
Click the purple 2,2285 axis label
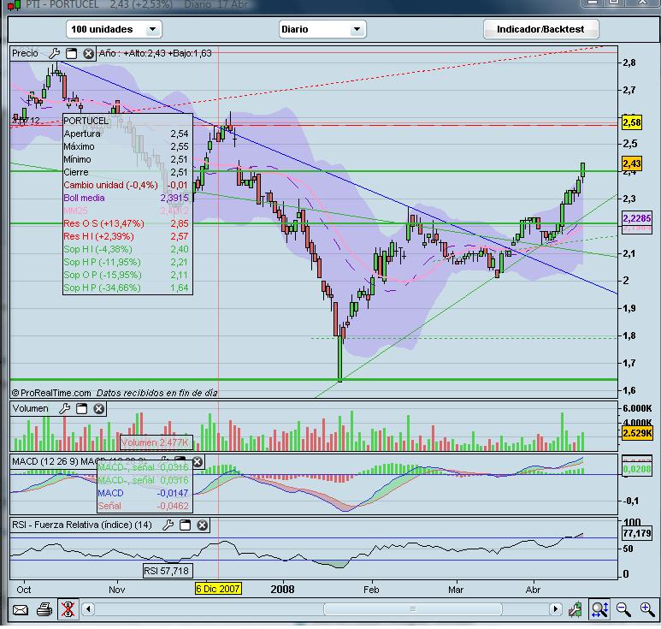[637, 218]
